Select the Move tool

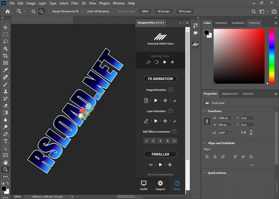[x=5, y=27]
